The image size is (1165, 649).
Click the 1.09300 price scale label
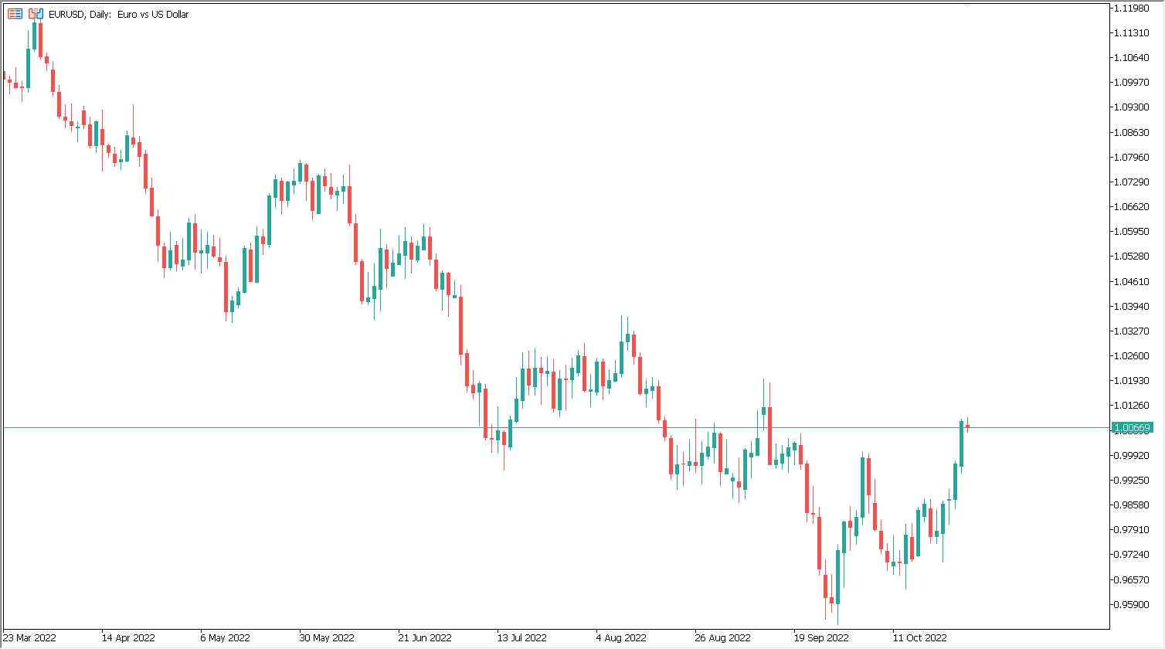(1133, 107)
